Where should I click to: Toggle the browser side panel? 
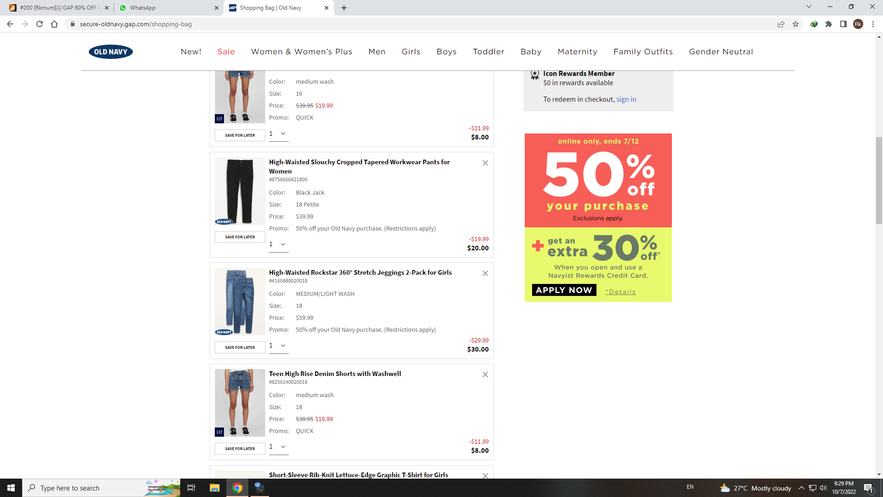843,24
